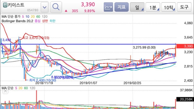This screenshot has height=109, width=194.
Task: Close the volume panel with X
Action: [5, 91]
